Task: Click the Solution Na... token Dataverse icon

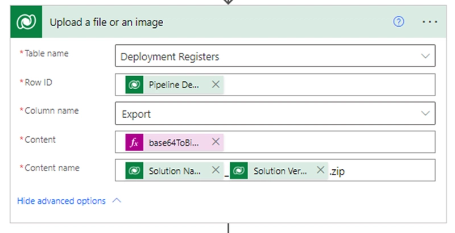Action: pyautogui.click(x=135, y=170)
